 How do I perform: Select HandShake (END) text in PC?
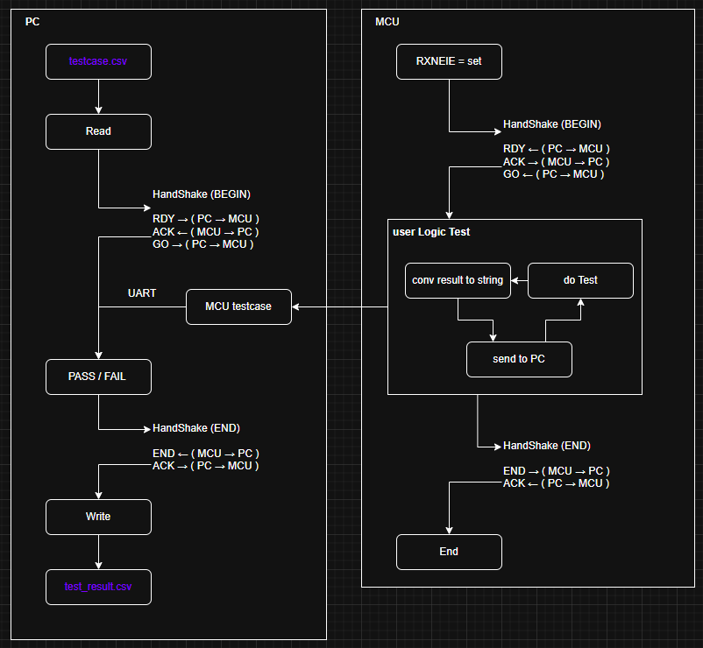[196, 428]
